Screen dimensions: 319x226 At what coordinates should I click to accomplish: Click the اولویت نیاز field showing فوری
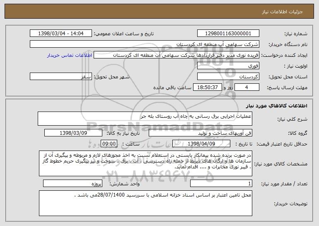click(x=228, y=66)
